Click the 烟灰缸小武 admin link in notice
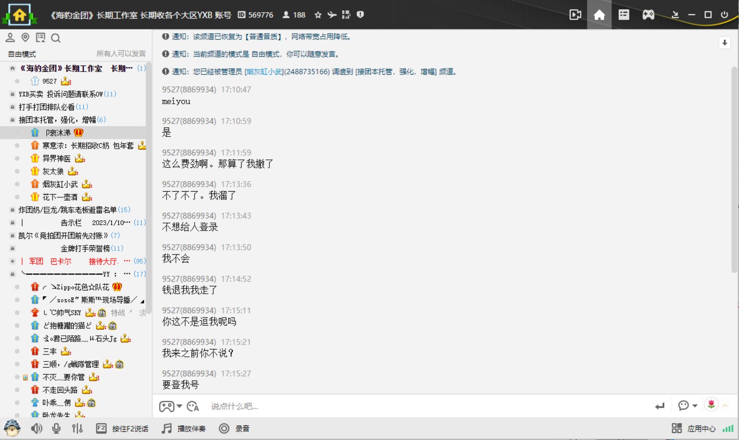The width and height of the screenshot is (739, 440). pyautogui.click(x=264, y=72)
